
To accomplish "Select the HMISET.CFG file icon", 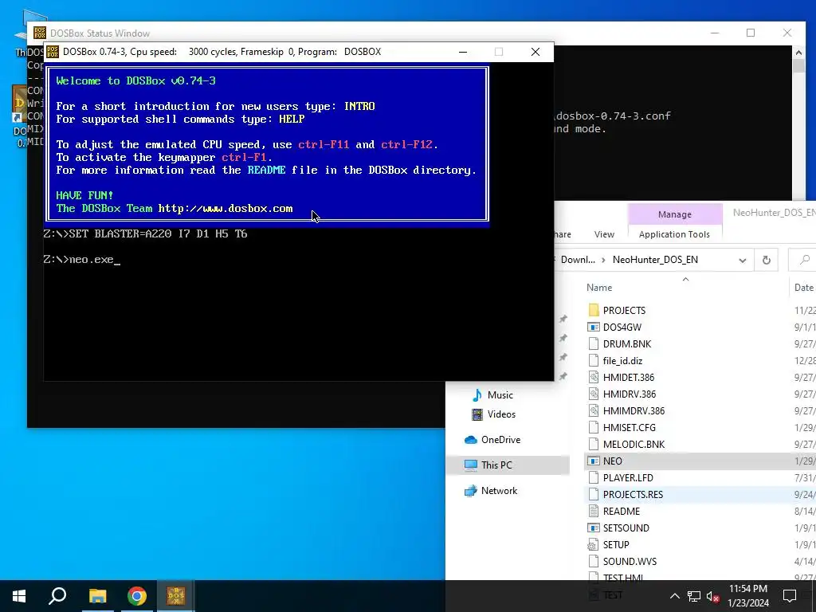I will [x=593, y=427].
